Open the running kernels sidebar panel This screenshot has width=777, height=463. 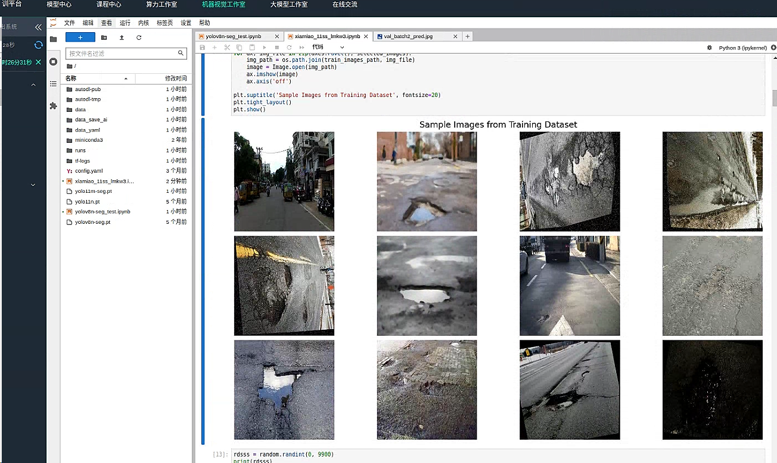53,61
